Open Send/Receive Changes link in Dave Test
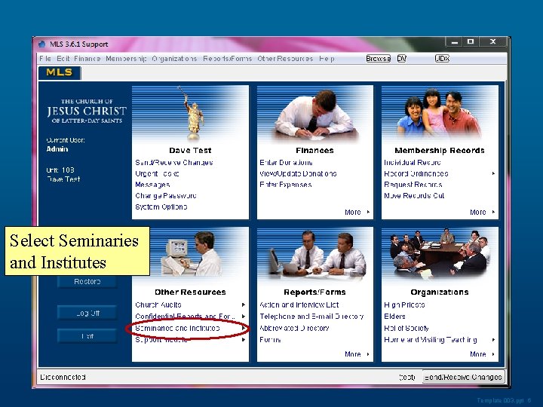Image resolution: width=543 pixels, height=407 pixels. tap(174, 162)
